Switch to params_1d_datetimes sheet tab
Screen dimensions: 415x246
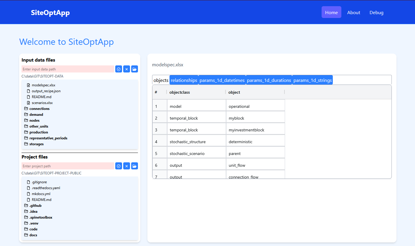point(222,80)
